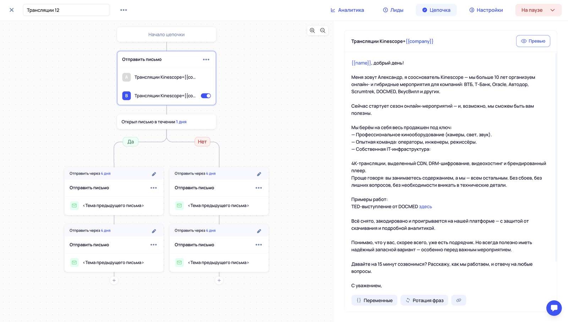Click "4 дня" delay in second Нет-branch card
568x322 pixels.
click(x=211, y=231)
